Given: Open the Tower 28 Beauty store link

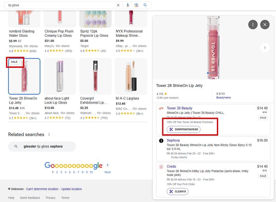Looking at the screenshot, I should point(179,108).
